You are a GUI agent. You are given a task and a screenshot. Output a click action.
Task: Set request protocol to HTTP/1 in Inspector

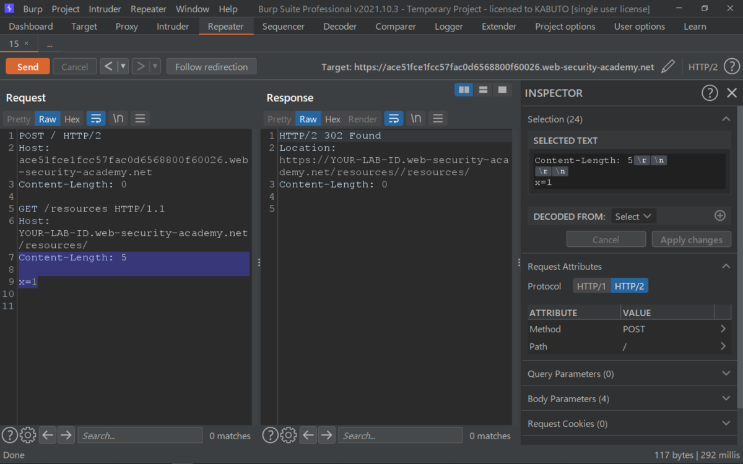591,286
